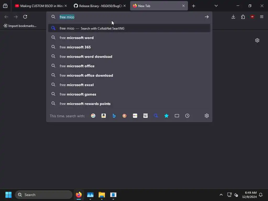Choose suggestion free microsoft office download

129,75
